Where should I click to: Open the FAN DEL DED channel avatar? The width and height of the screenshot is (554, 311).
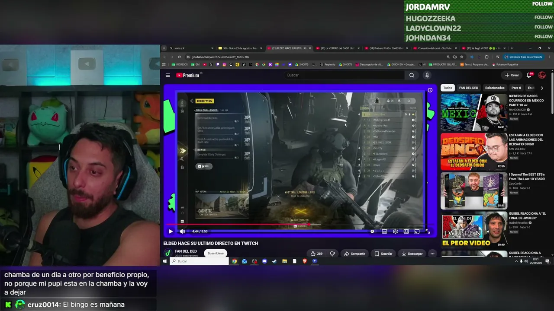pos(168,253)
